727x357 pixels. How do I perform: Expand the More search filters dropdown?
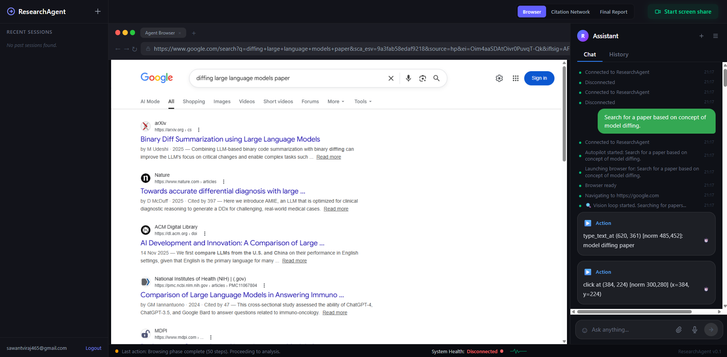tap(336, 101)
